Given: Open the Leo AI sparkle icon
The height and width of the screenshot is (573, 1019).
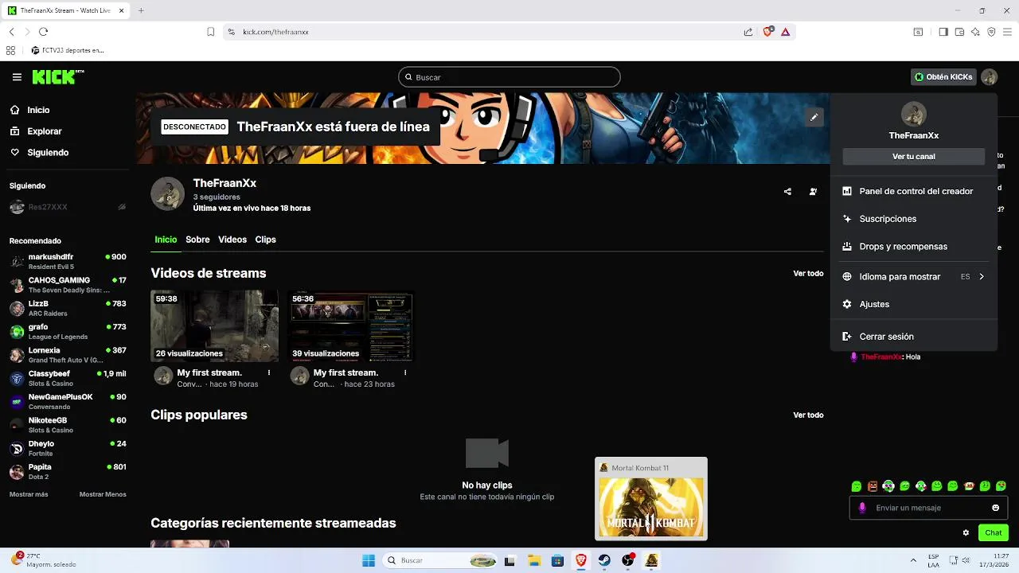Looking at the screenshot, I should 975,32.
